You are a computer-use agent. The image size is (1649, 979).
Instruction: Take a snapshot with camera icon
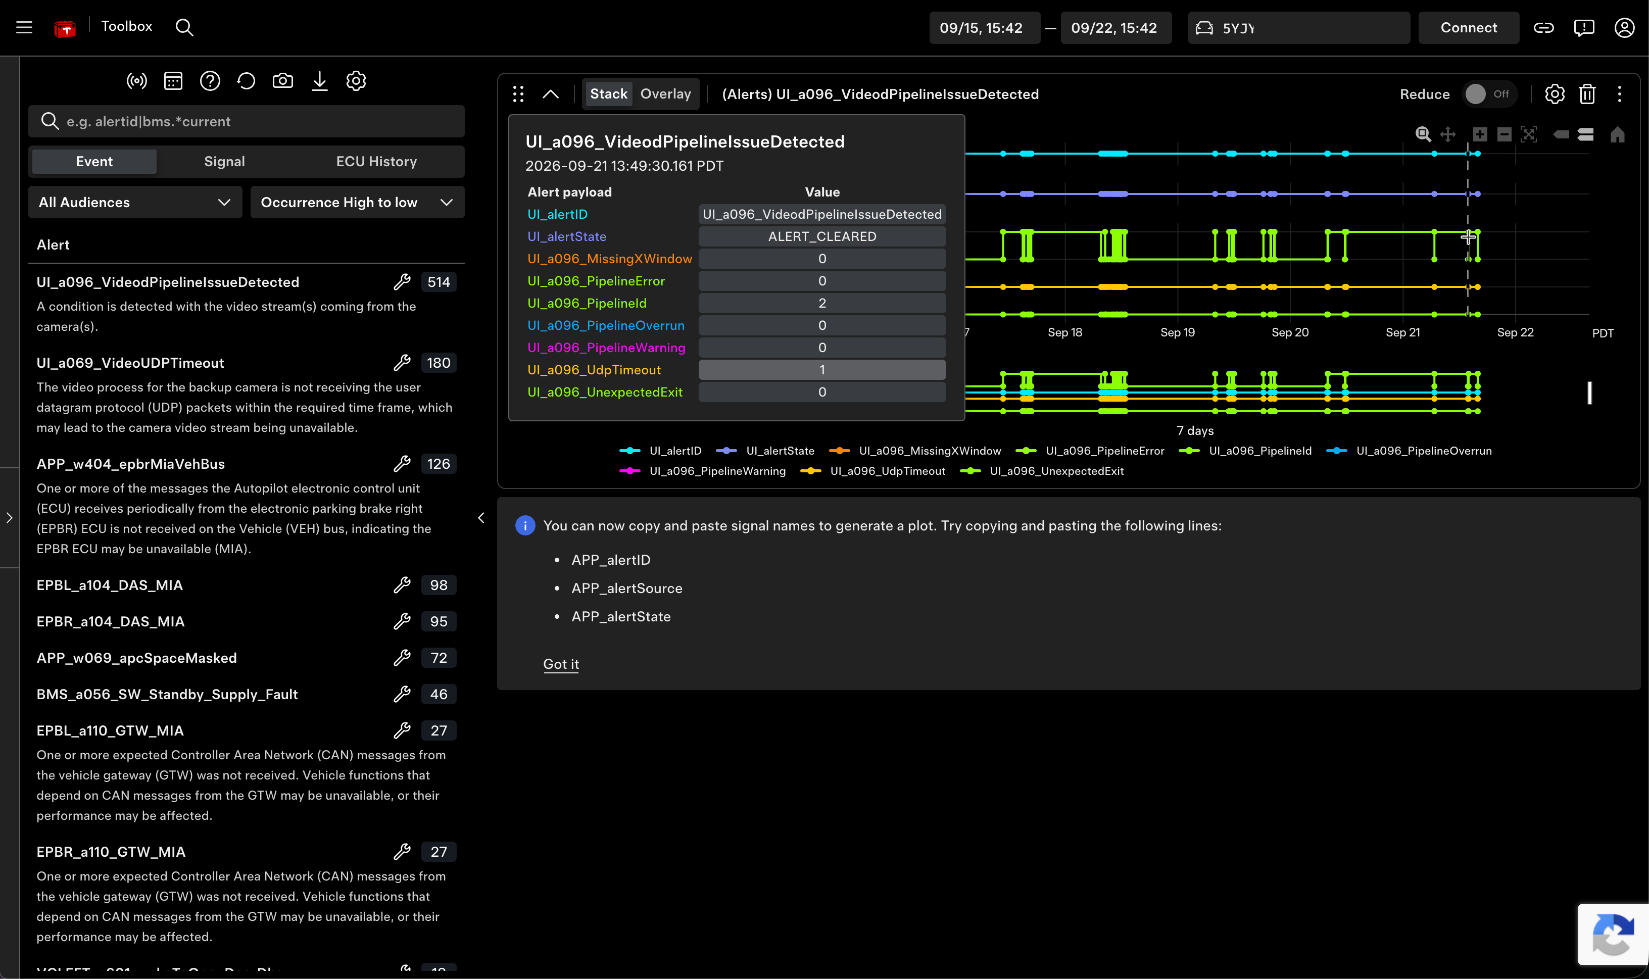[x=283, y=81]
